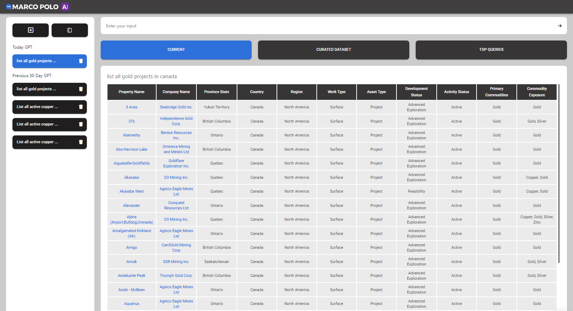Open Independence Gold Corp. company link
Screen dimensions: 573x311
[x=176, y=121]
